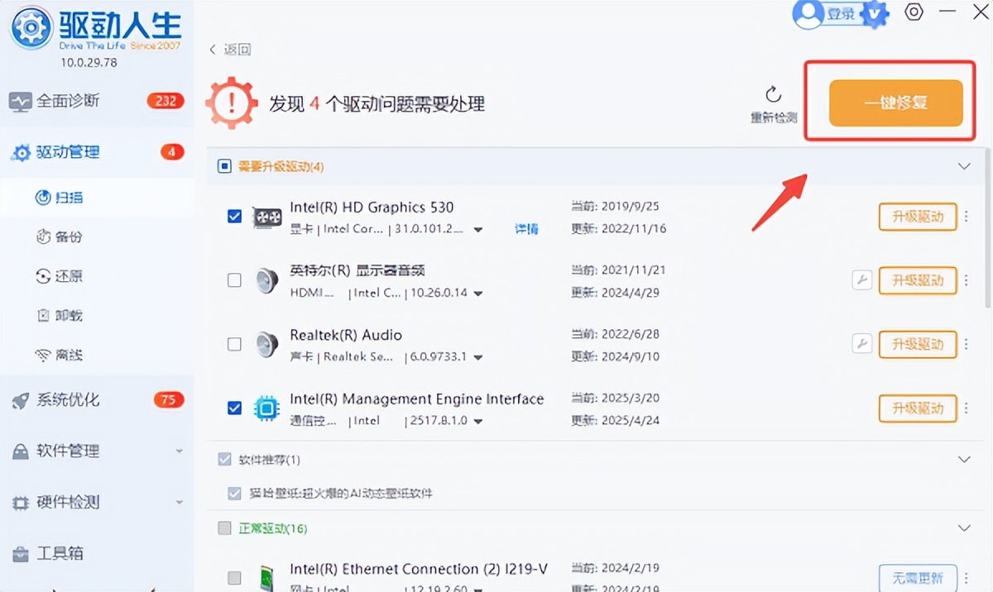Open version dropdown for Realtek(R) Audio
993x592 pixels.
(x=478, y=358)
